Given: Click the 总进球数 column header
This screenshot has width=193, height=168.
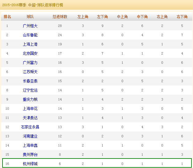Looking at the screenshot, I should click(x=60, y=17).
